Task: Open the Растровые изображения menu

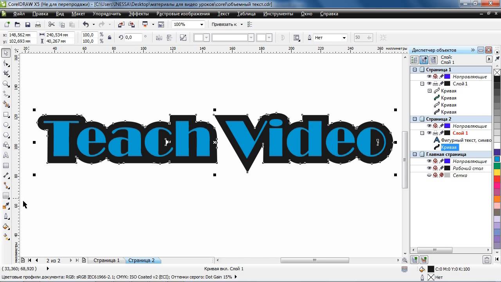Action: click(x=183, y=13)
